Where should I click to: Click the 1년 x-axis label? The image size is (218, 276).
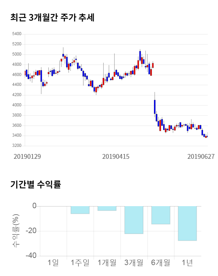coord(187,263)
